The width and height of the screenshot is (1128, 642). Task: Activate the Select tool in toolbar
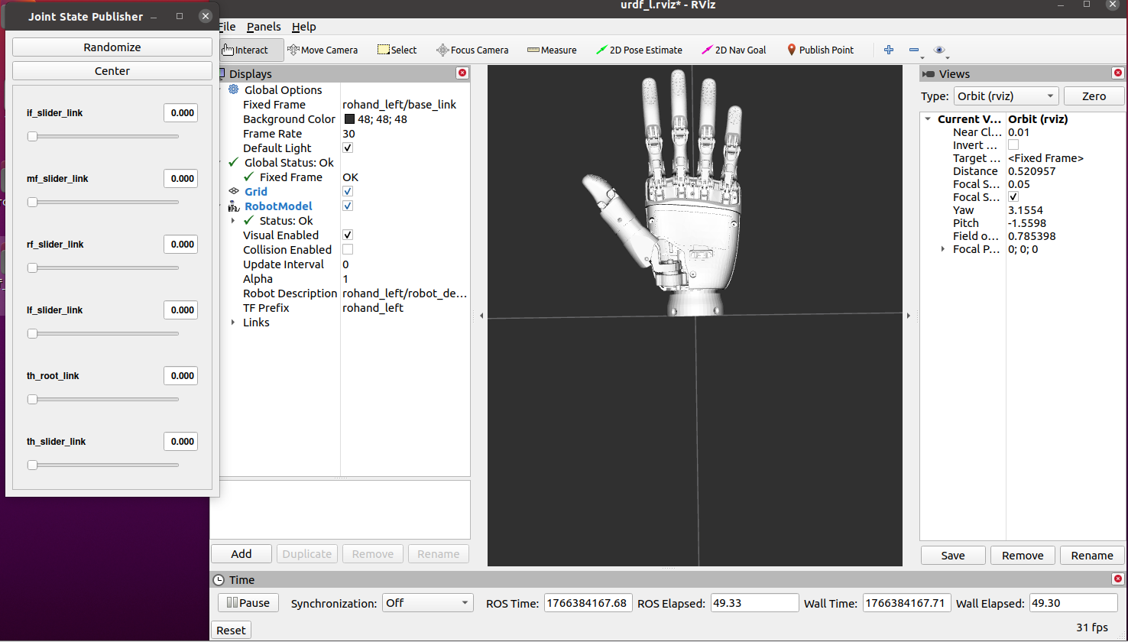pyautogui.click(x=397, y=50)
